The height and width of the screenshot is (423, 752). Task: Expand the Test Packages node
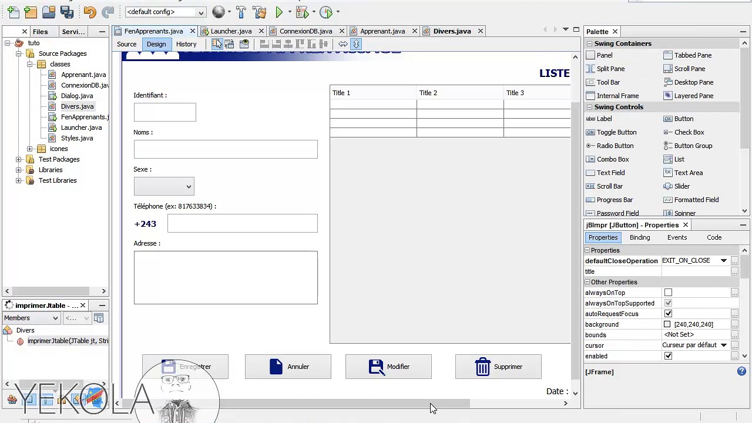19,159
